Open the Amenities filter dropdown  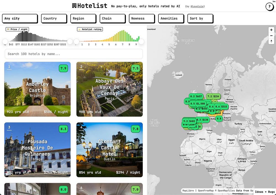click(x=171, y=19)
